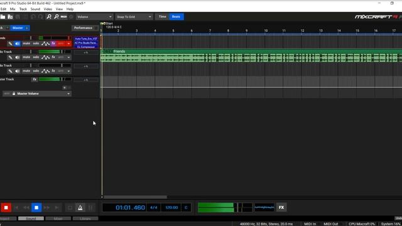Click the zoom in magnifier icon
The width and height of the screenshot is (402, 226).
[x=49, y=17]
